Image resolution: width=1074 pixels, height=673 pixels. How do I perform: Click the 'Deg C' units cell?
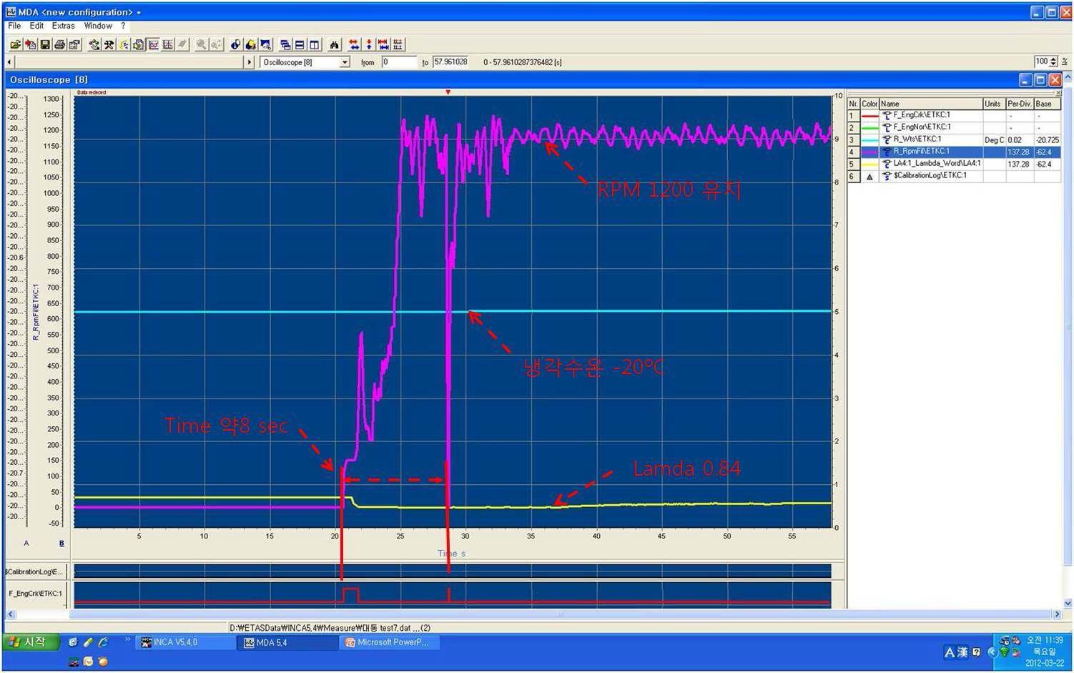(993, 140)
